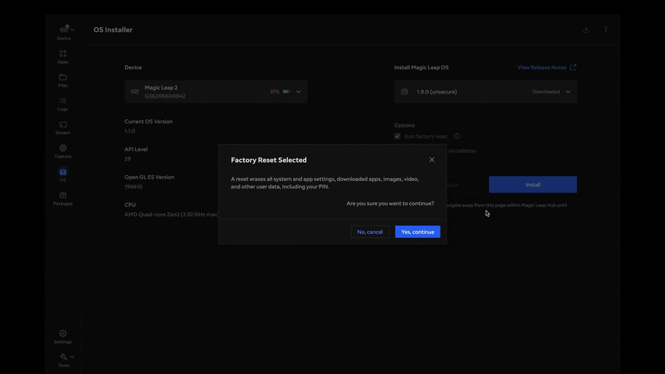Click the 'Open GL ES Version' label
Viewport: 665px width, 374px height.
[x=150, y=177]
